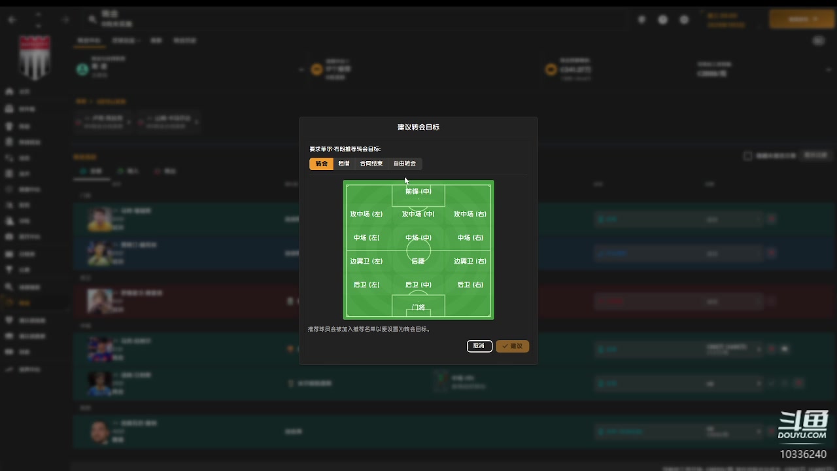Choose the 攻中场 (中) position
Screen dimensions: 837x471
(418, 214)
